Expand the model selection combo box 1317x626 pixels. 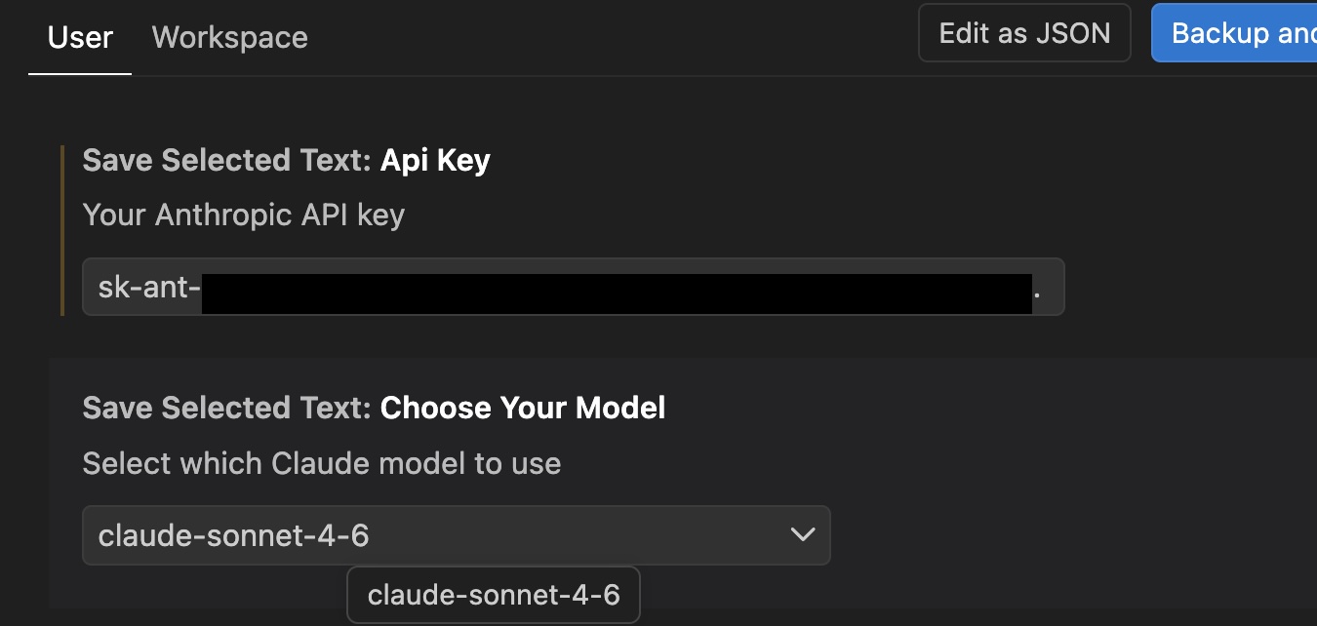[x=457, y=534]
